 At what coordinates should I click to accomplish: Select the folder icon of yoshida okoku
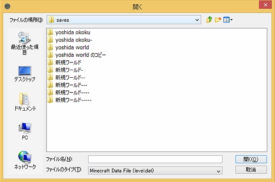[x=50, y=33]
